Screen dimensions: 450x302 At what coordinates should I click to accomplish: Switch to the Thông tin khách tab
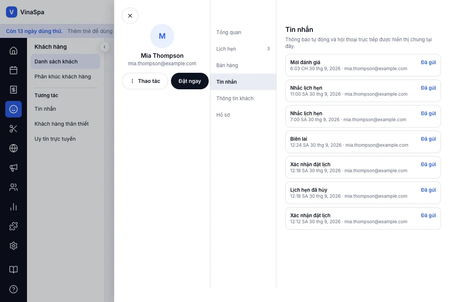tap(243, 98)
